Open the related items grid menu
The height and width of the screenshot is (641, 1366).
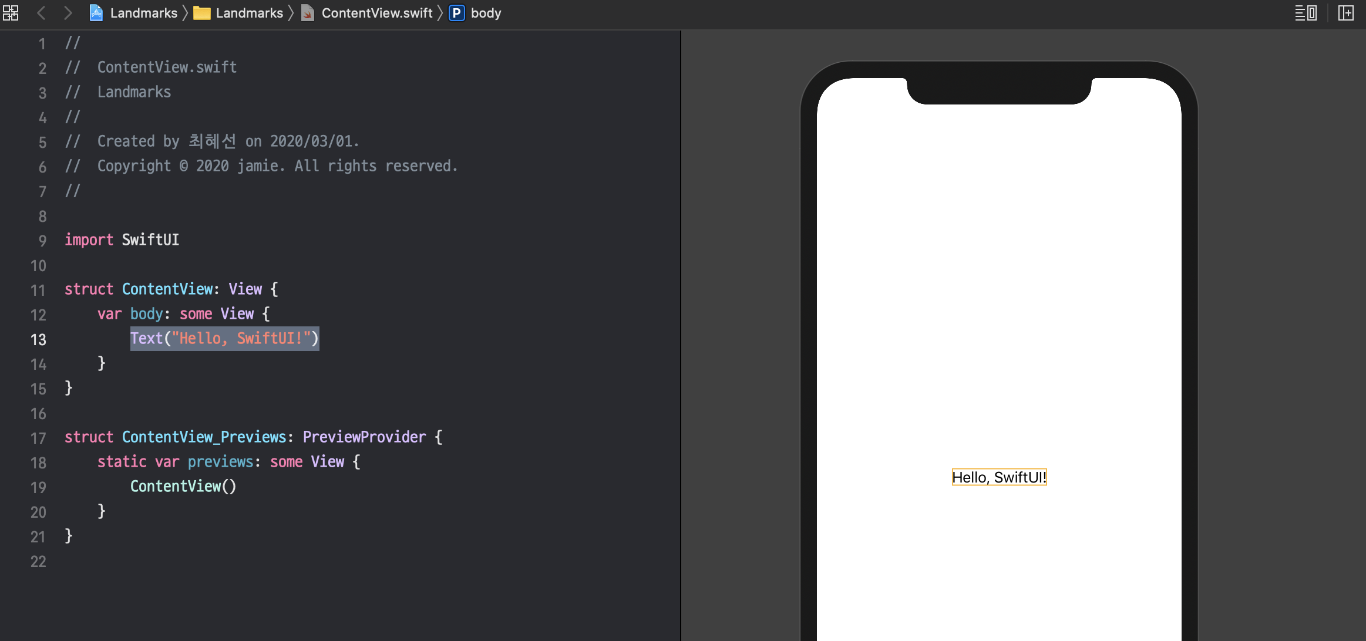[11, 13]
